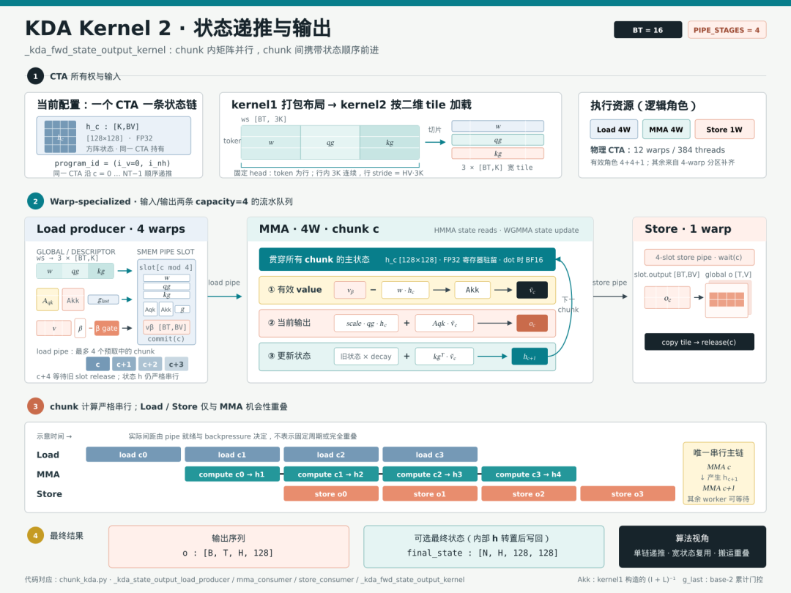Click the store o0 timeline bar
The height and width of the screenshot is (593, 791).
tap(331, 493)
